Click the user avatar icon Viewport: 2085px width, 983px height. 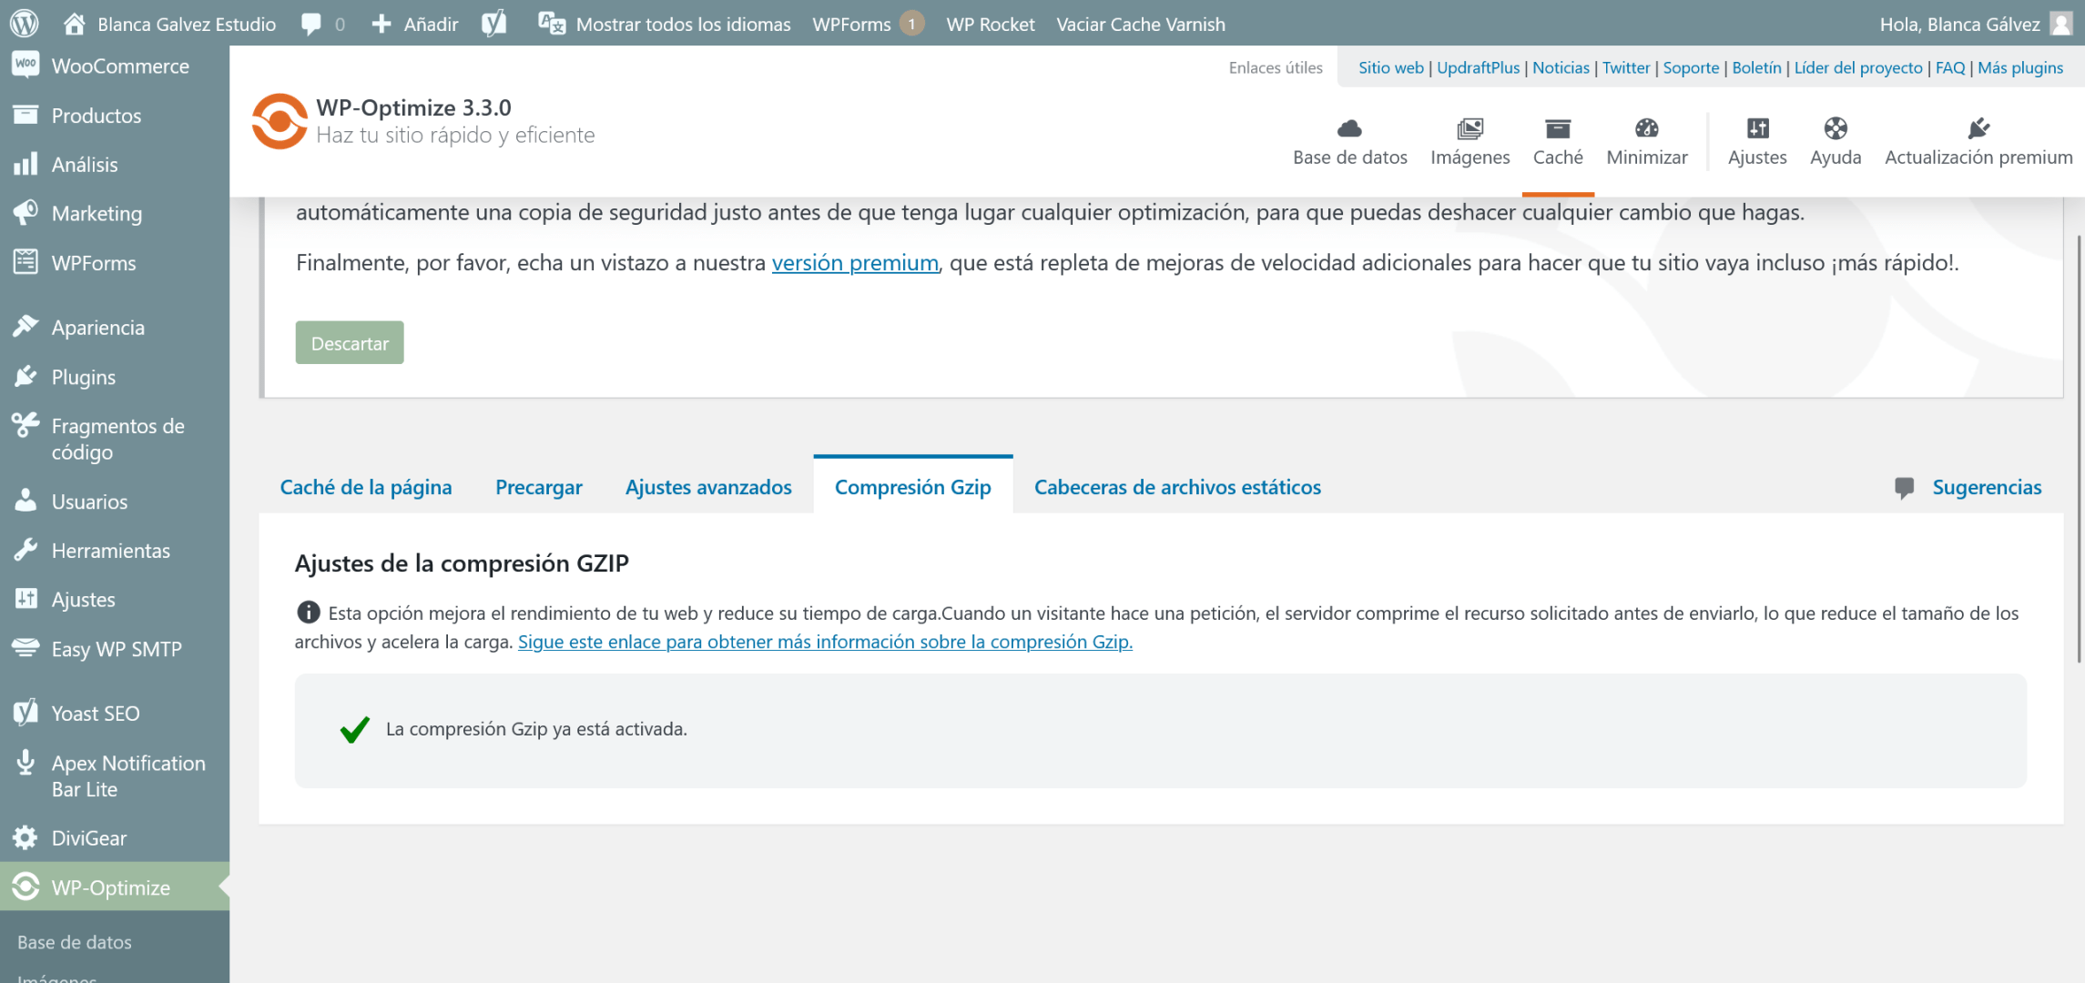click(x=2061, y=24)
